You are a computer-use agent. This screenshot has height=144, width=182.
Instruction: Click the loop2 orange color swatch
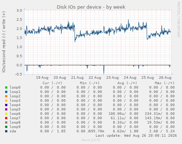[x=6, y=96]
